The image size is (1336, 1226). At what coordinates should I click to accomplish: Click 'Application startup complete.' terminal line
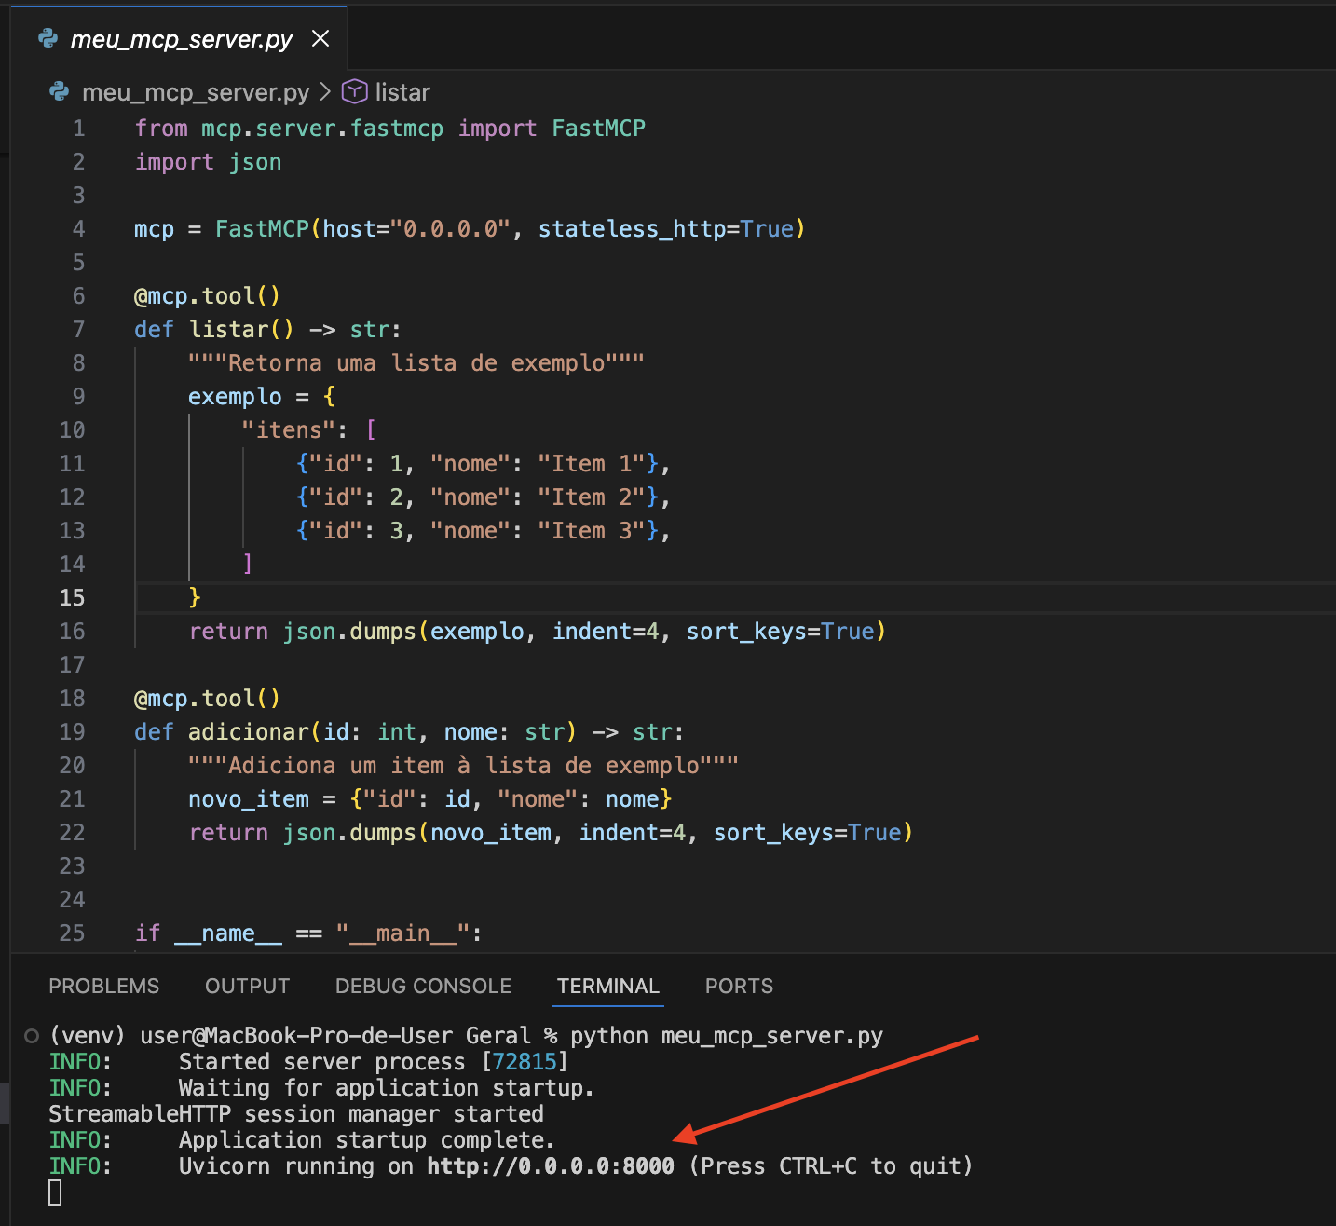pyautogui.click(x=366, y=1140)
